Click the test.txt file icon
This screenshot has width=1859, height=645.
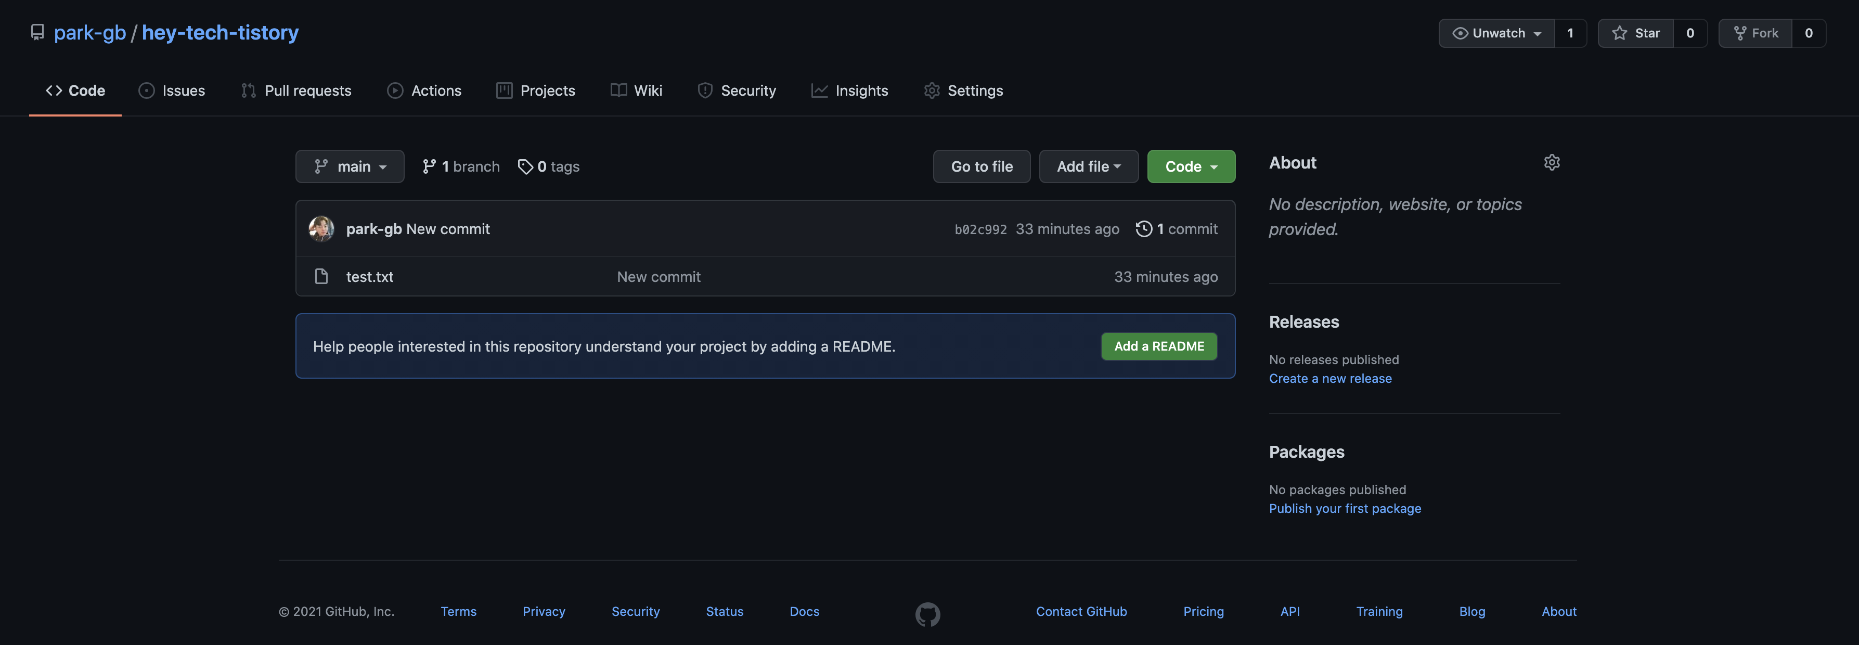[321, 276]
